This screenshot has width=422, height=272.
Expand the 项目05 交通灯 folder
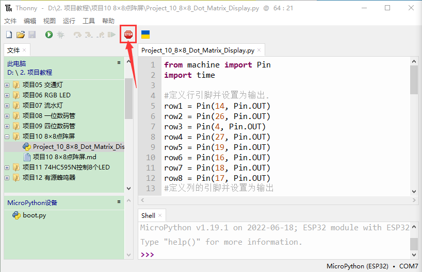(7, 85)
